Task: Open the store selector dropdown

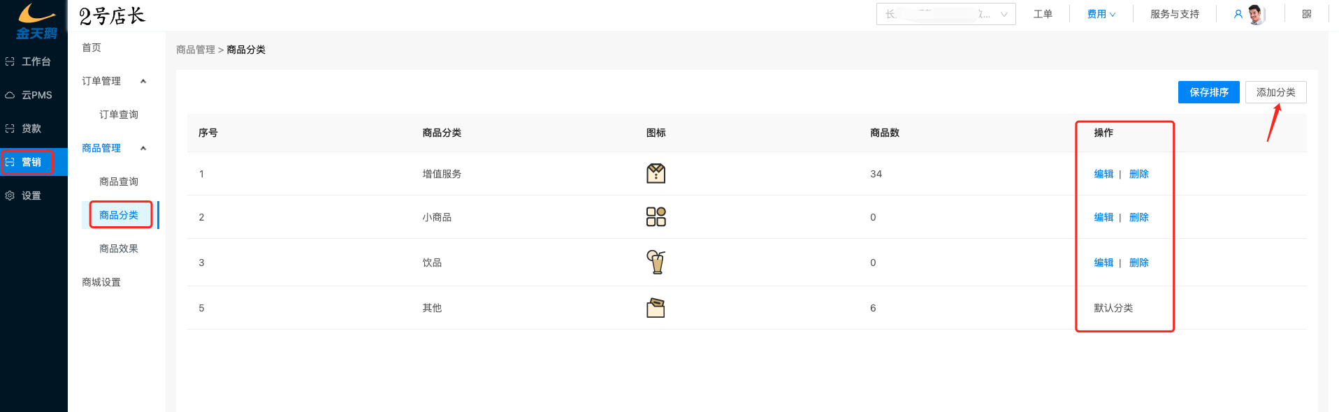Action: (x=946, y=14)
